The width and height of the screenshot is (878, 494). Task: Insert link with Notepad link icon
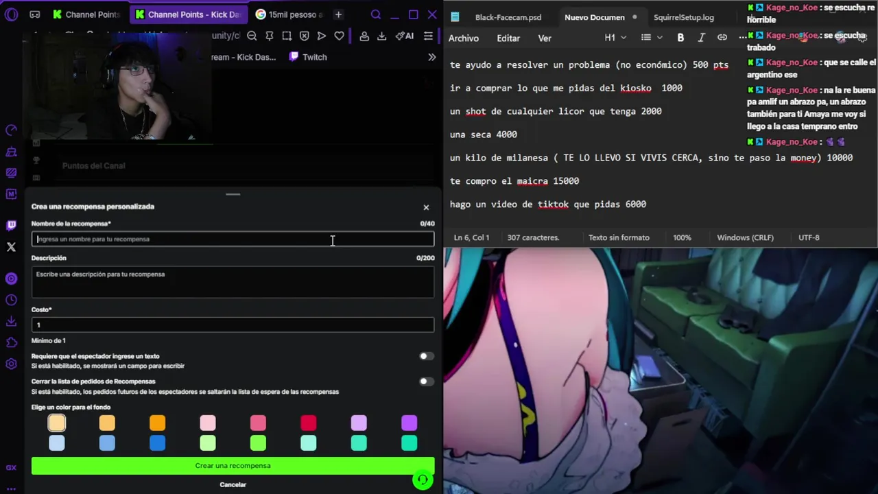722,38
